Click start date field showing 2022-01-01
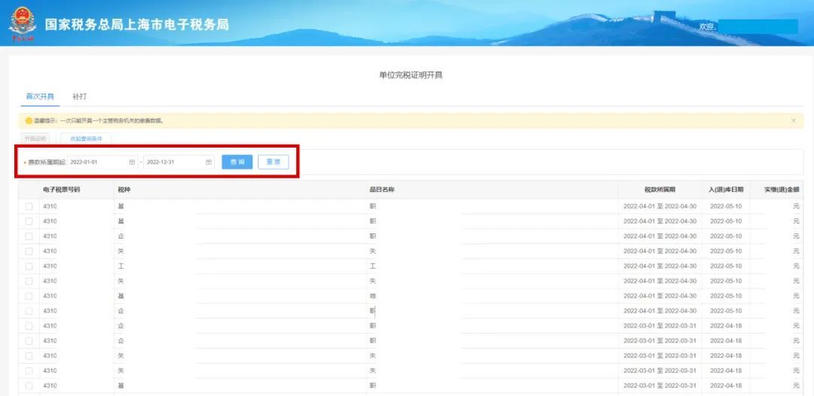Screen dimensions: 814x396 96,162
